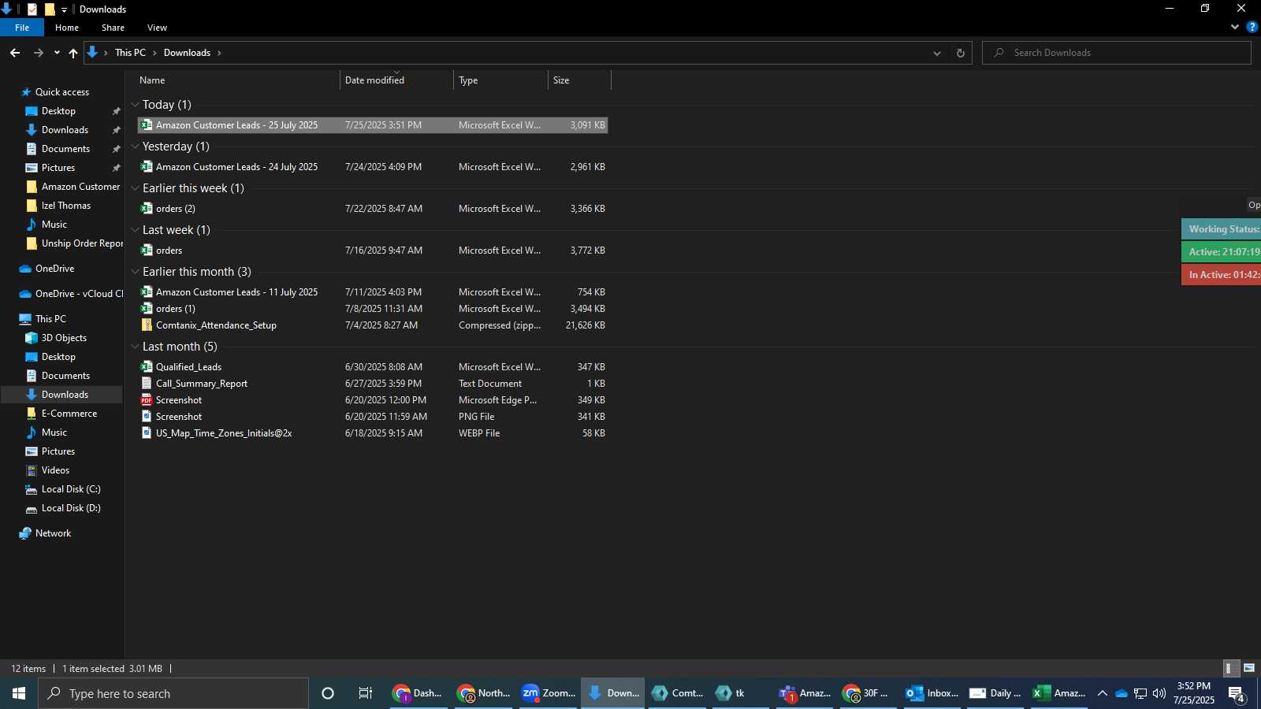Screen dimensions: 1261x709
Task: Click the Help question mark icon
Action: pyautogui.click(x=1252, y=27)
